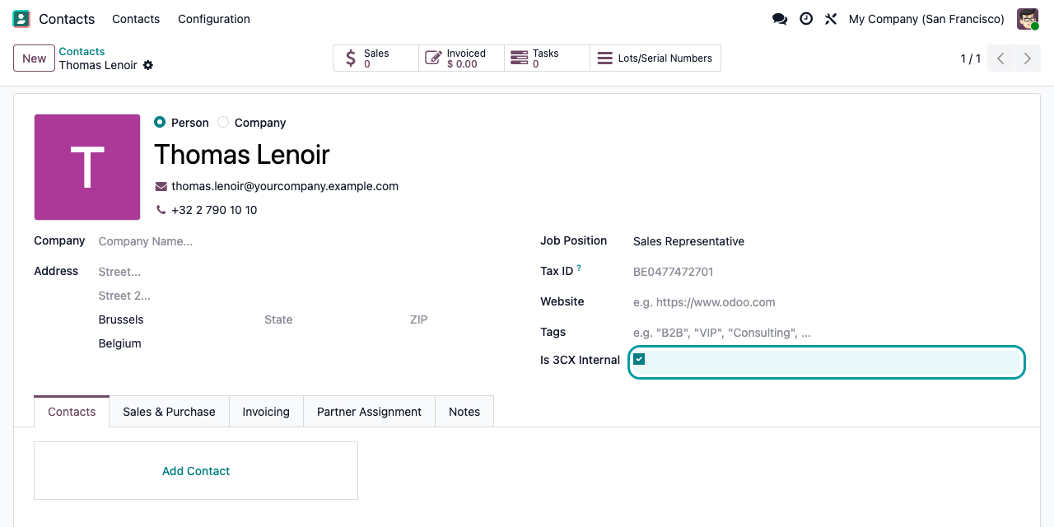Go to the next record arrow

[x=1028, y=58]
